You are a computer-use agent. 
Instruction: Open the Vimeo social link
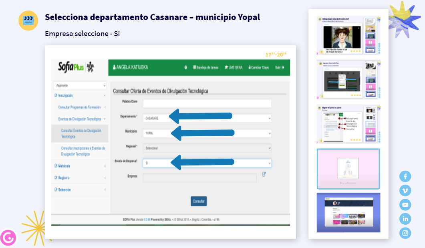click(x=405, y=191)
